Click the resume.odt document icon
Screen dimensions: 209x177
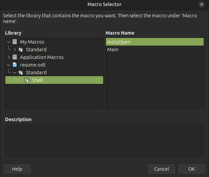pos(15,65)
